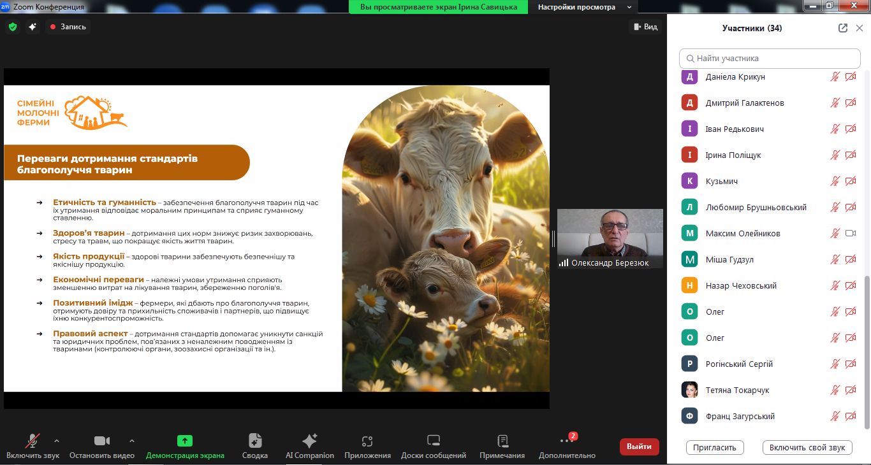The width and height of the screenshot is (871, 465).
Task: Toggle camera with Остановить видео
Action: coord(102,441)
